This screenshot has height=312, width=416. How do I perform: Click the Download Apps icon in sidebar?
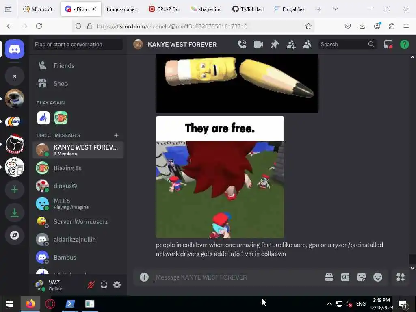(15, 212)
